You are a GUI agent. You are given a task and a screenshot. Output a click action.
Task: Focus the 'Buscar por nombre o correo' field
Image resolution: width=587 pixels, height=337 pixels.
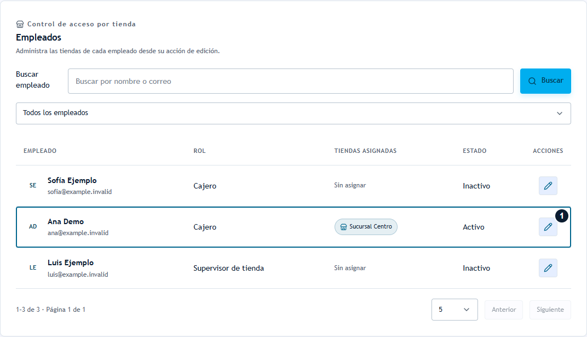point(291,81)
